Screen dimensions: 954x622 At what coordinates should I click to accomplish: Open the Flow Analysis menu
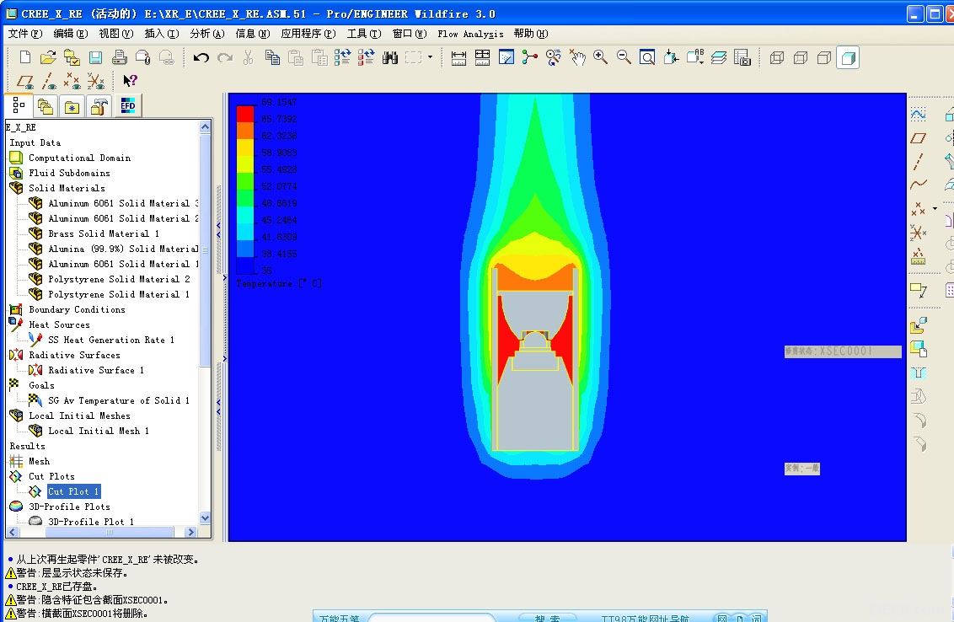point(470,34)
